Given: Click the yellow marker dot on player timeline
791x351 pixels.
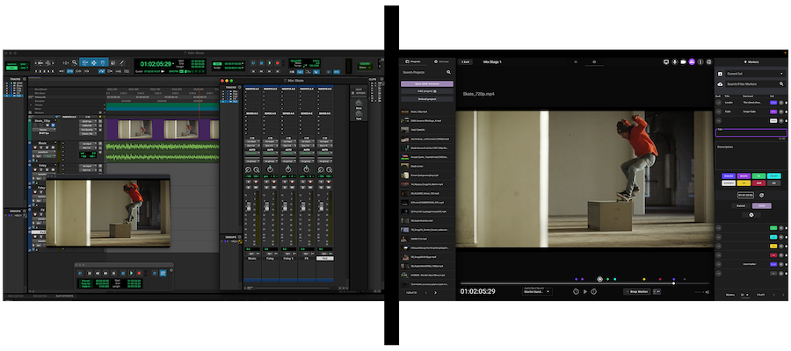Looking at the screenshot, I should [644, 279].
